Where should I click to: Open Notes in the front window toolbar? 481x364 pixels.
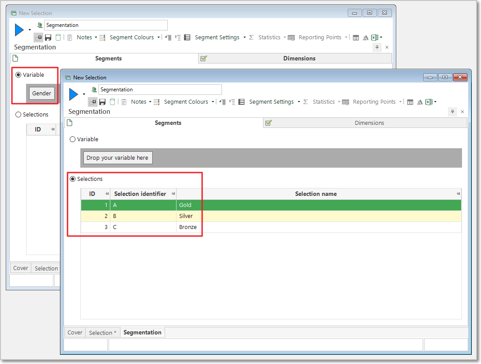139,102
